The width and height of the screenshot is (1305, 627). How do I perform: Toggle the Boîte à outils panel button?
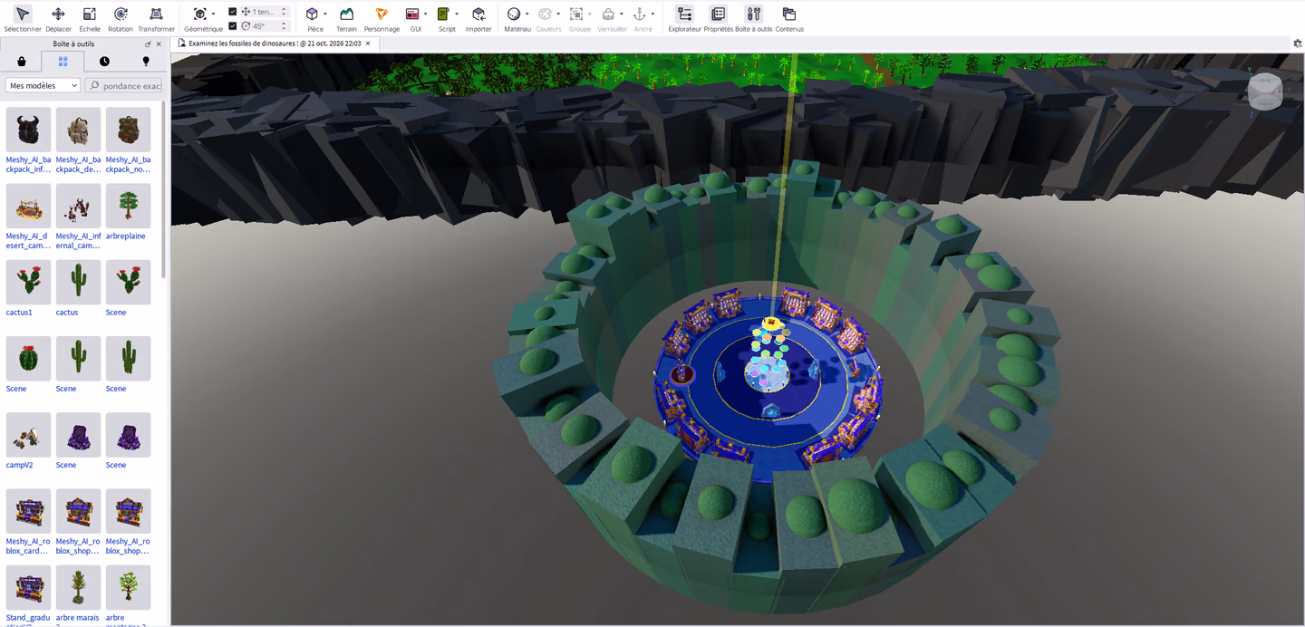(x=754, y=18)
